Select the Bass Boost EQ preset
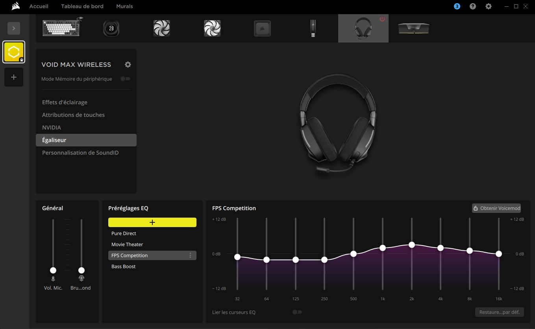The width and height of the screenshot is (535, 329). tap(124, 266)
